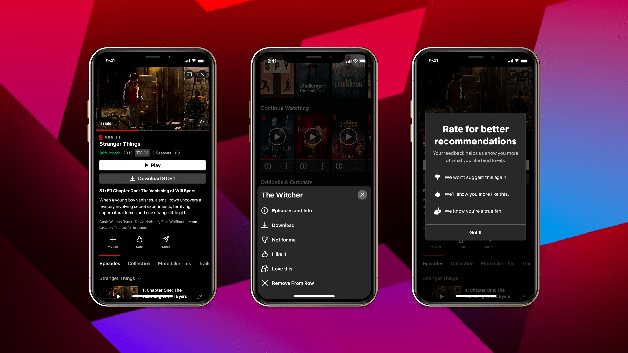The image size is (628, 353).
Task: Click the thumbs down 'Not for me' icon
Action: 265,239
